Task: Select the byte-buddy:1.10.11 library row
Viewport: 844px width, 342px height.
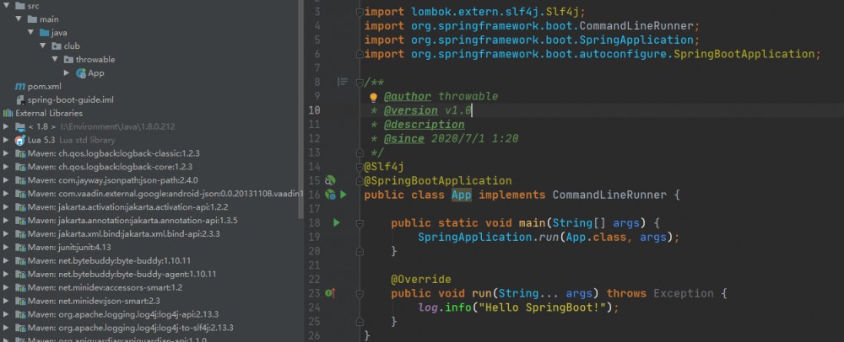Action: tap(111, 261)
